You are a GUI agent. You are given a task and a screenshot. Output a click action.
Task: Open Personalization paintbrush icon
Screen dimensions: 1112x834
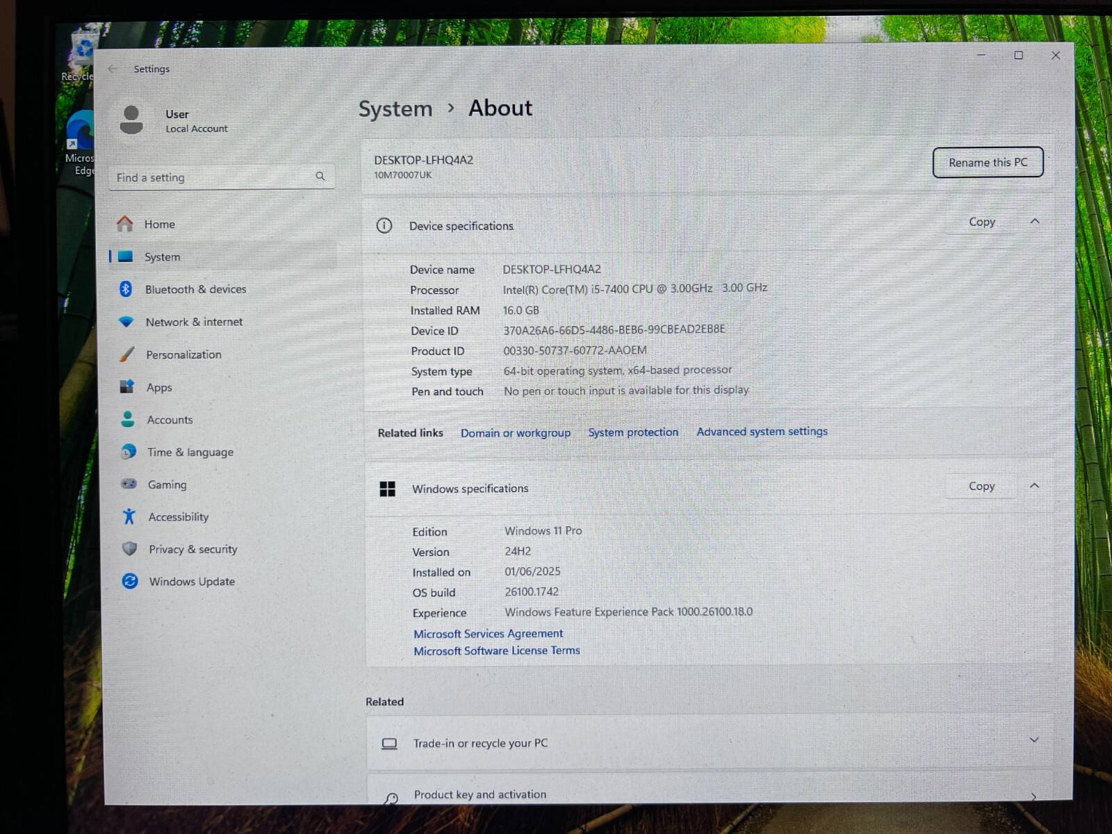126,354
